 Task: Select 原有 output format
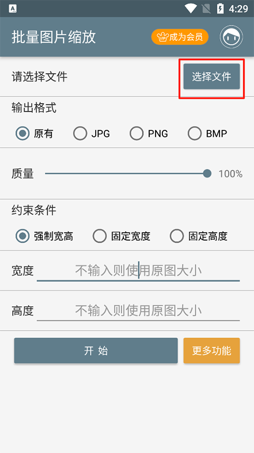coord(34,134)
